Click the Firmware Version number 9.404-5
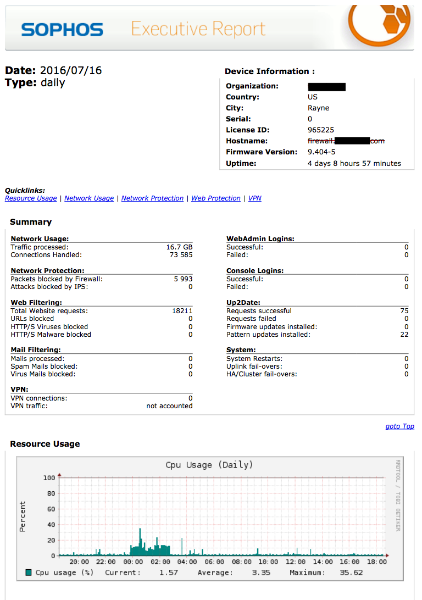This screenshot has width=422, height=600. [x=321, y=152]
